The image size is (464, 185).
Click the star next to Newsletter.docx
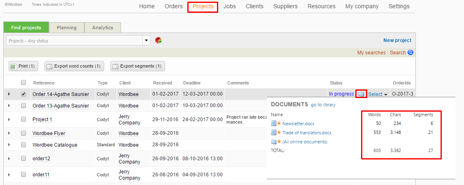[279, 123]
